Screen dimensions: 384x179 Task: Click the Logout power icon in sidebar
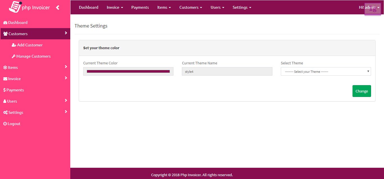click(x=5, y=124)
